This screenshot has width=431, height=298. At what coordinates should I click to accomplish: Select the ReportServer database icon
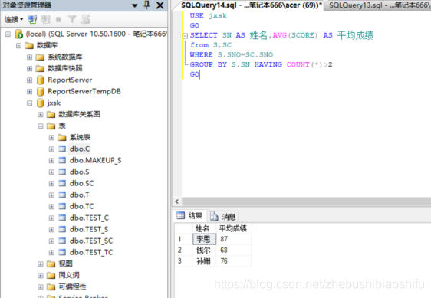tap(40, 80)
